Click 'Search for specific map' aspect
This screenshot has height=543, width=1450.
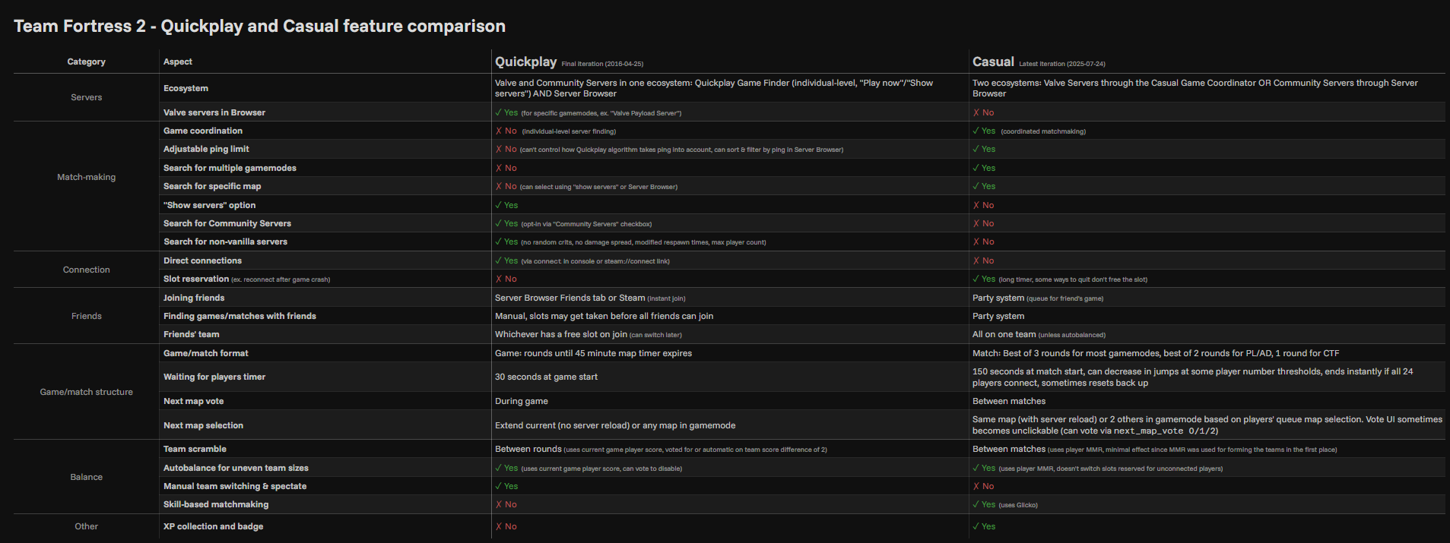pos(212,186)
